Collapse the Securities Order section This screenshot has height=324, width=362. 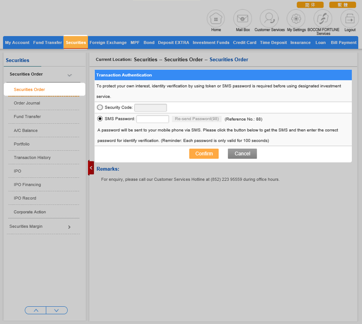click(x=70, y=75)
